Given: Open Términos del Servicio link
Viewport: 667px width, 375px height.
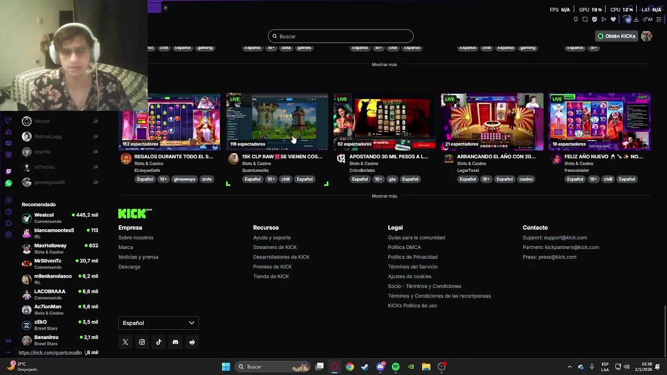Looking at the screenshot, I should pyautogui.click(x=413, y=267).
